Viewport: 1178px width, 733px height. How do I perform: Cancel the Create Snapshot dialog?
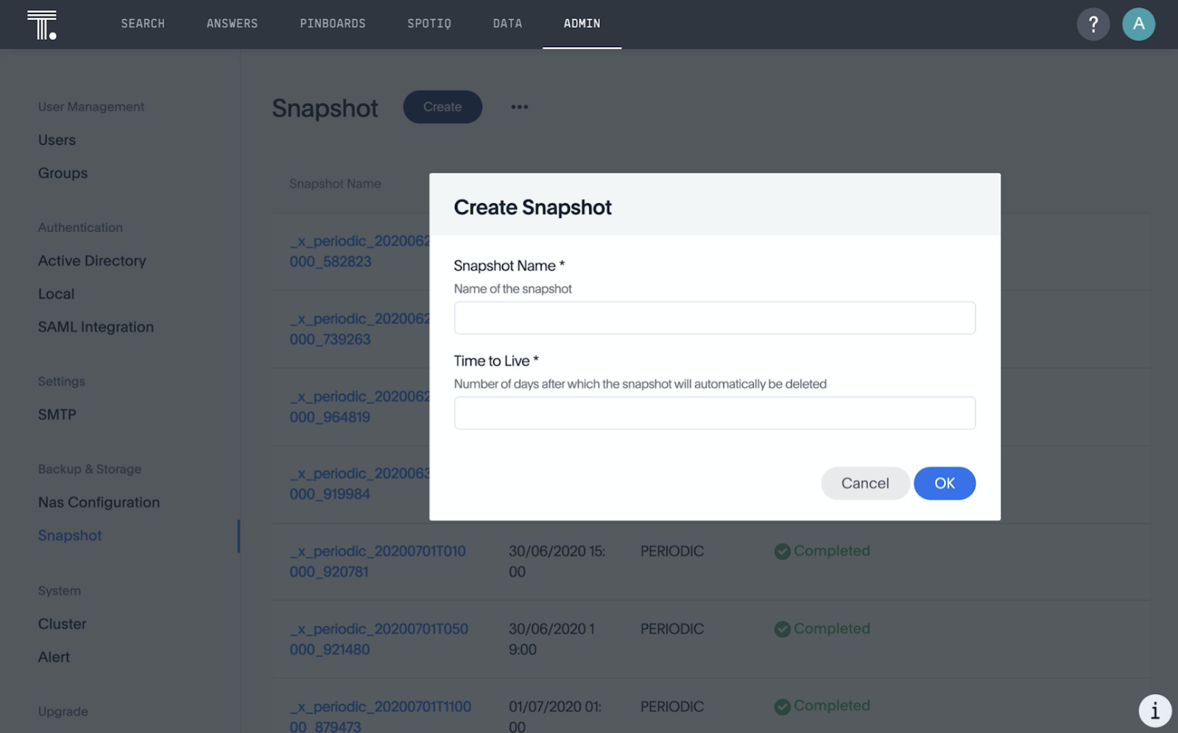point(865,484)
